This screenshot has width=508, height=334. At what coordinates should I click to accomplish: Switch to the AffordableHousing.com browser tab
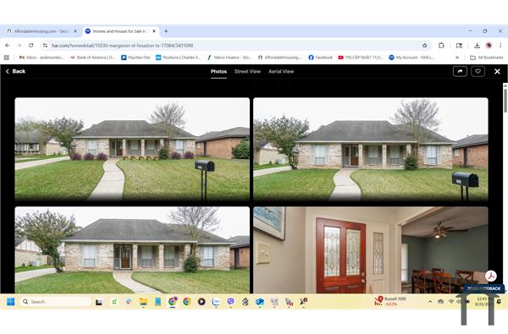tap(41, 31)
